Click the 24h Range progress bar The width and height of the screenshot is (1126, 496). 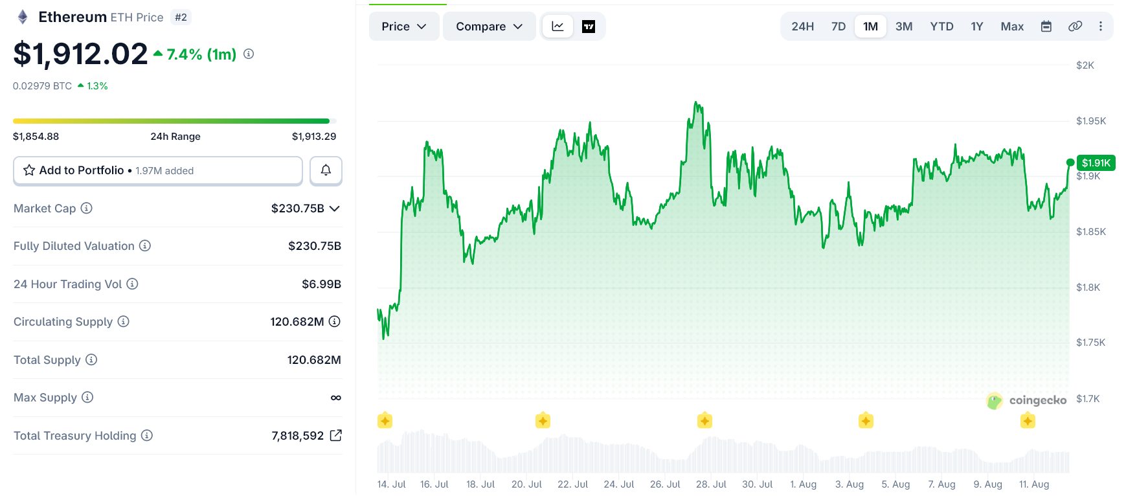coord(175,121)
